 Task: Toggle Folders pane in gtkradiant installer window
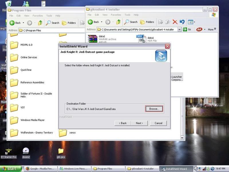pos(147,22)
